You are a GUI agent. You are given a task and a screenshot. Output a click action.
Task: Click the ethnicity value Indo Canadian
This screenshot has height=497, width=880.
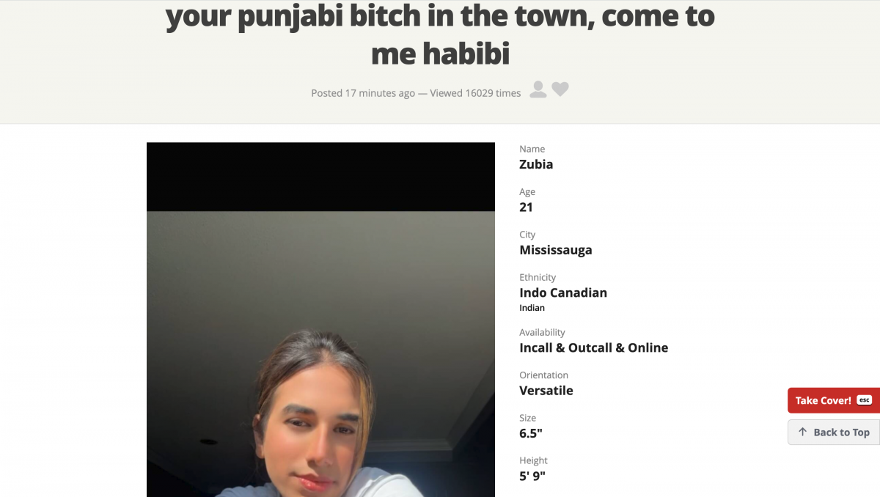coord(563,292)
